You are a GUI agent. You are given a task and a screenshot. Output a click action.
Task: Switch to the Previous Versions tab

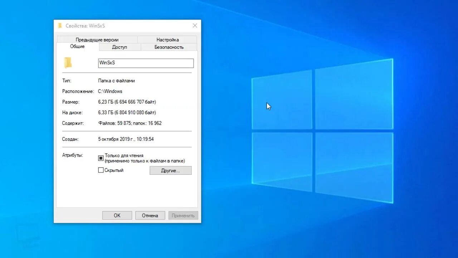pos(97,40)
